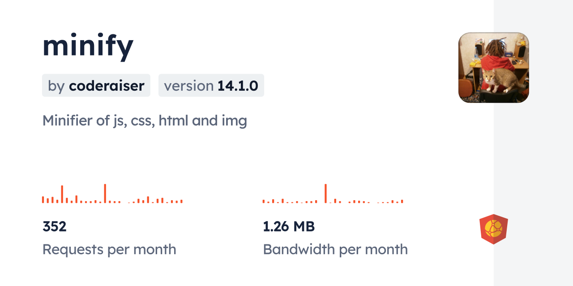Click the last bar of bandwidth chart
The image size is (573, 286).
click(402, 202)
